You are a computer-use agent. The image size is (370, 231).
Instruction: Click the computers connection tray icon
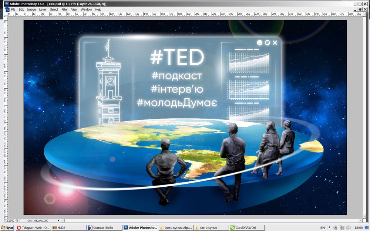point(342,228)
